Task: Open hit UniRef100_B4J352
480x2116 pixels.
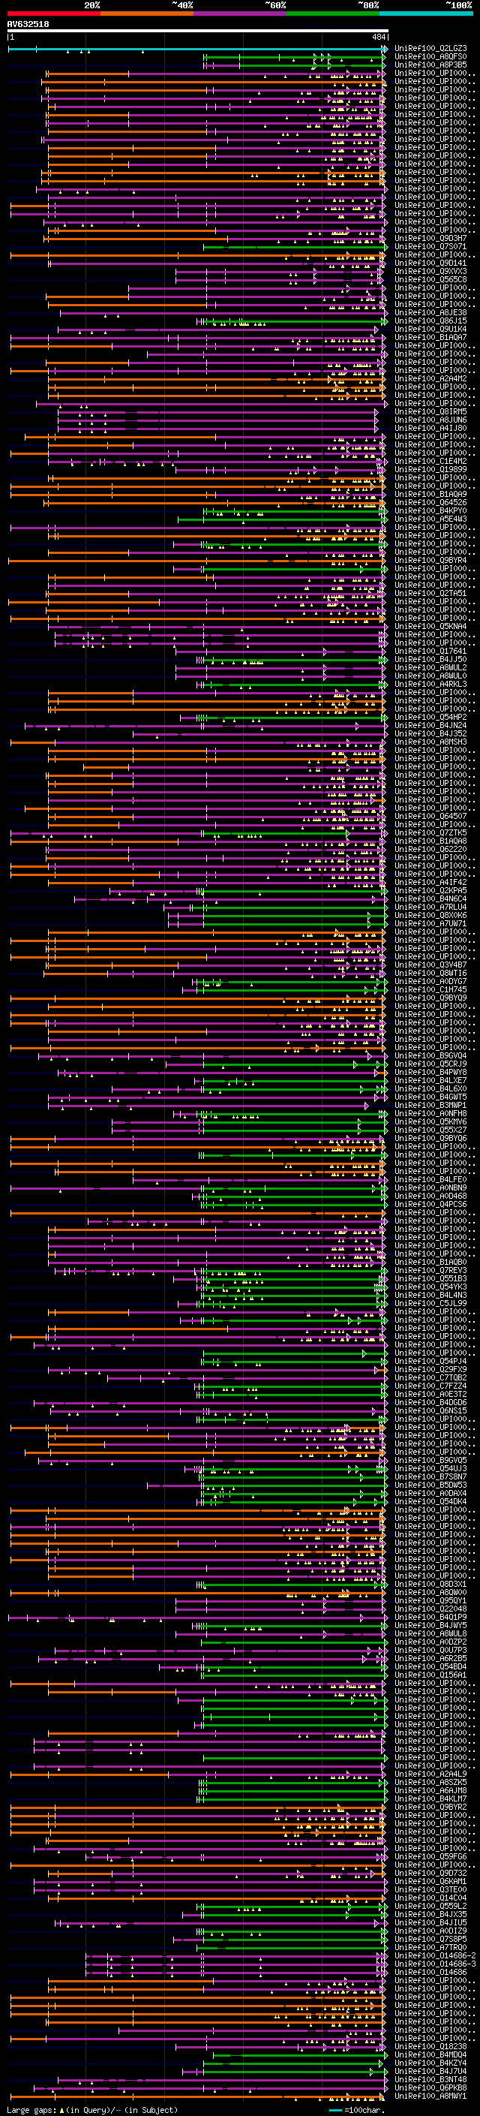Action: (x=430, y=734)
